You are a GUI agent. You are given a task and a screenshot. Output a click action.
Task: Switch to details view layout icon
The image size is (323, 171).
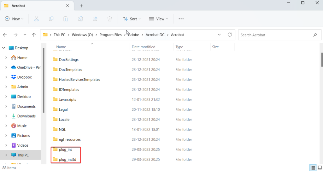click(313, 168)
